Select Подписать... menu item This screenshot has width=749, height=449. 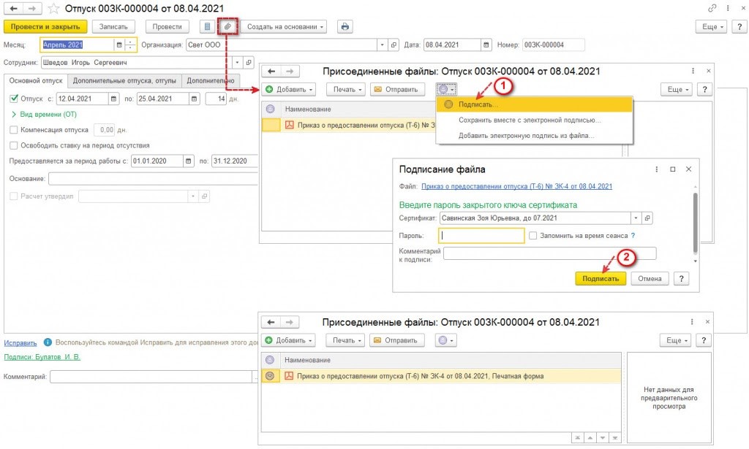(x=478, y=105)
